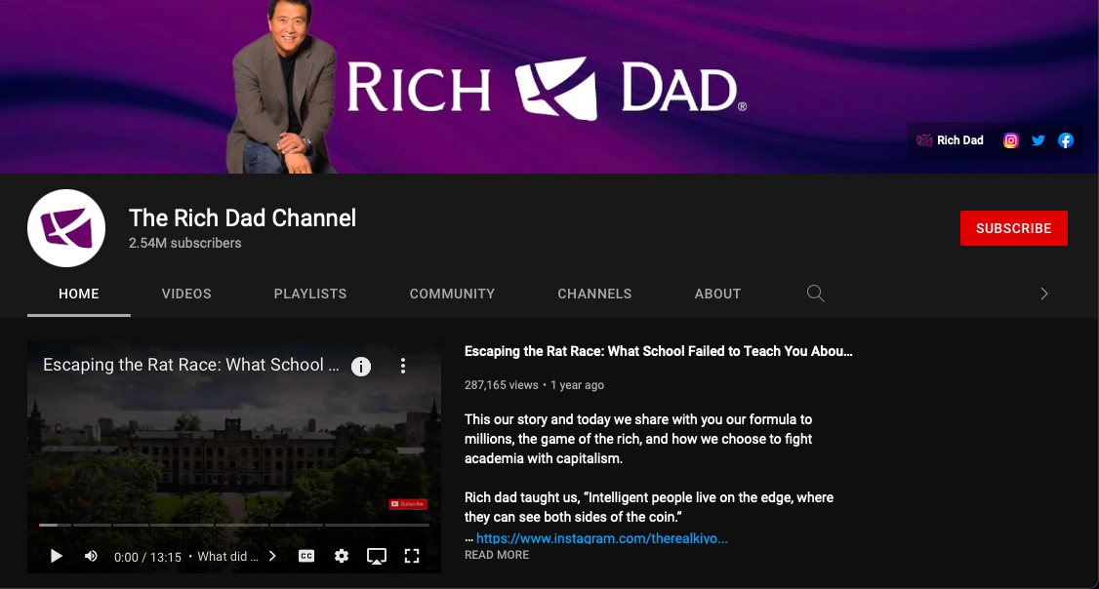Click the '287,165 views' text
Image resolution: width=1099 pixels, height=589 pixels.
pyautogui.click(x=501, y=385)
